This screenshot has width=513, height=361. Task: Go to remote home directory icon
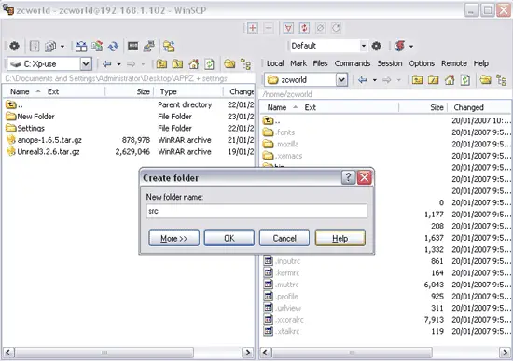(450, 80)
